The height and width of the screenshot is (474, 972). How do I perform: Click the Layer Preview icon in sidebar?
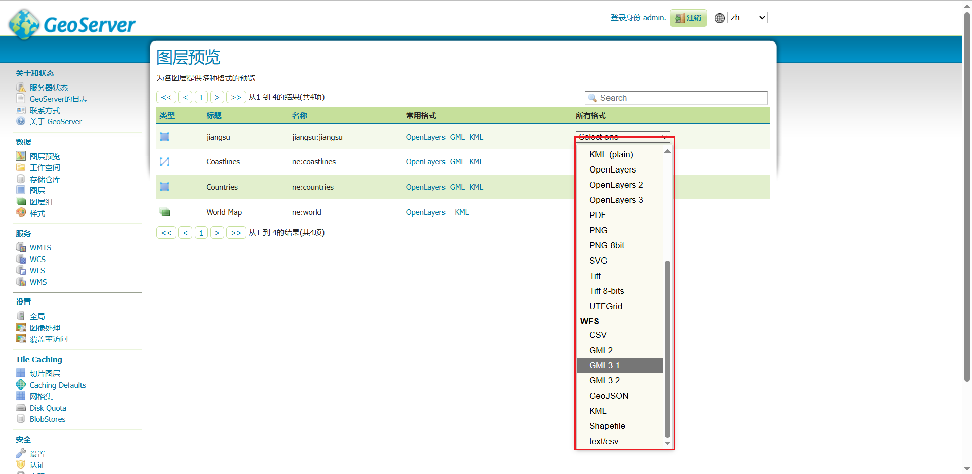21,156
